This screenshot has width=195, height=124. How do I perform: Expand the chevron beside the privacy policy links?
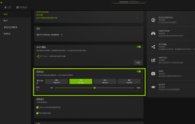pyautogui.click(x=137, y=18)
